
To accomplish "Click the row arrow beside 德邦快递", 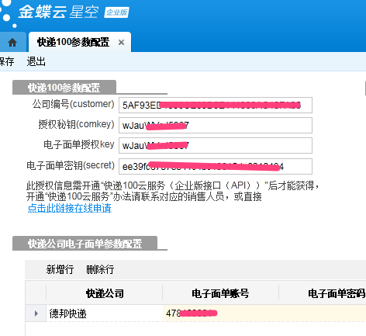I will pos(36,313).
